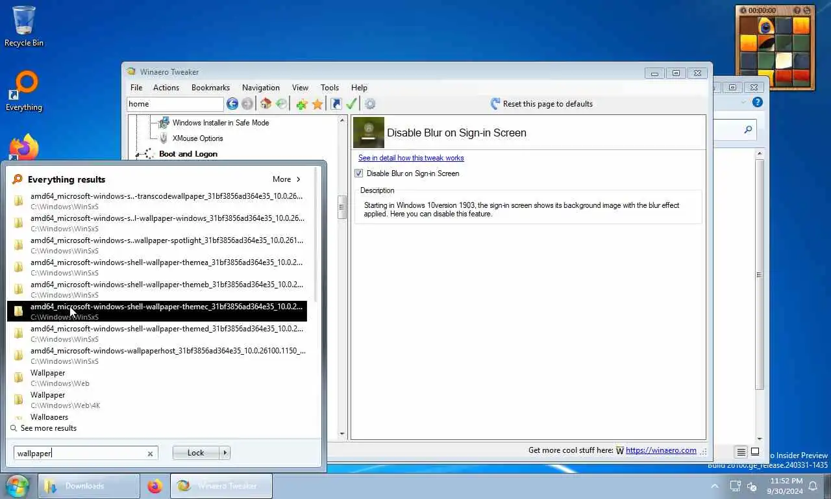This screenshot has width=831, height=499.
Task: Open the Home page house icon
Action: pos(266,104)
